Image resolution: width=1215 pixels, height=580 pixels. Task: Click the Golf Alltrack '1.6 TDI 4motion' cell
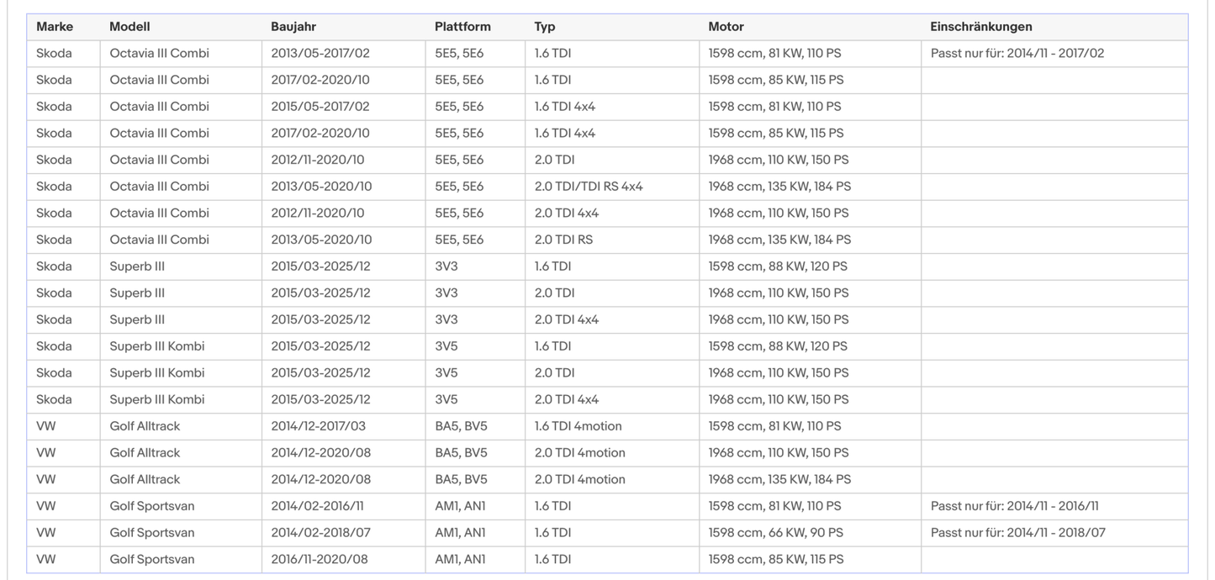tap(578, 426)
